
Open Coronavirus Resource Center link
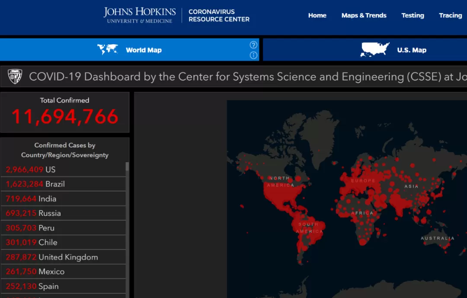(219, 15)
